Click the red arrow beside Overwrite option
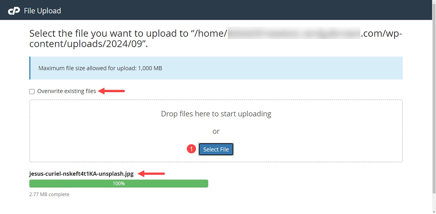The width and height of the screenshot is (436, 214). coord(111,91)
